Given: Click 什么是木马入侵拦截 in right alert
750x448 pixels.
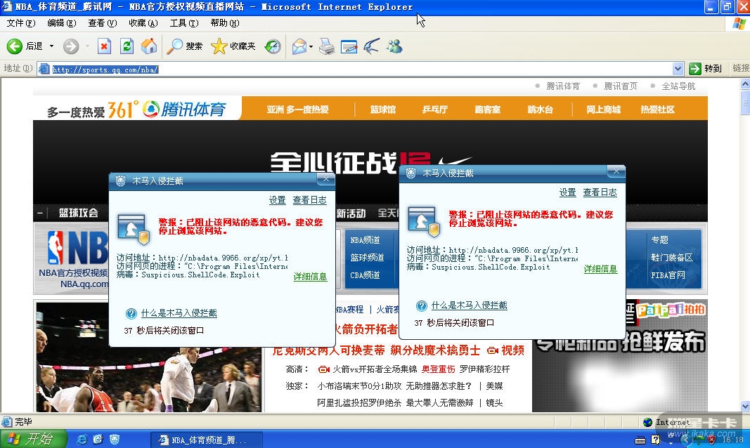Looking at the screenshot, I should (x=470, y=305).
